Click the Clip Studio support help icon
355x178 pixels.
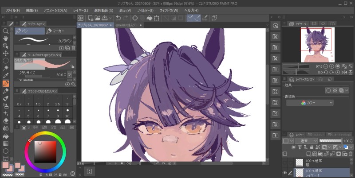pyautogui.click(x=214, y=18)
